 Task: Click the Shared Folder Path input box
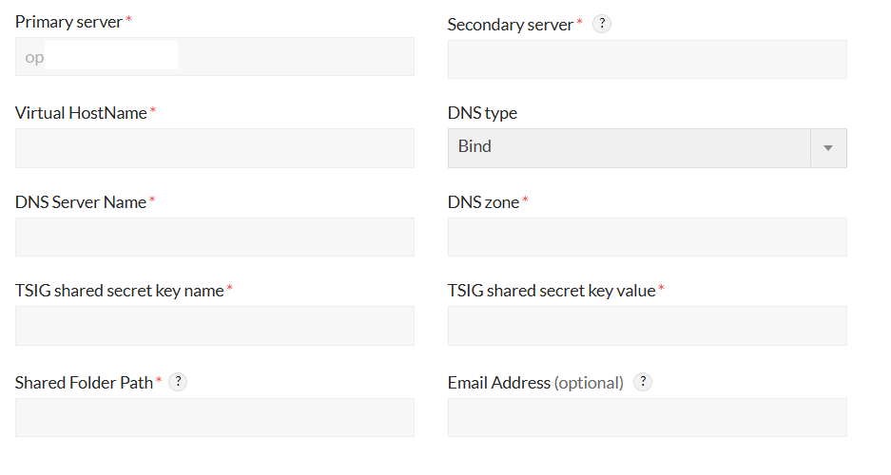[214, 417]
